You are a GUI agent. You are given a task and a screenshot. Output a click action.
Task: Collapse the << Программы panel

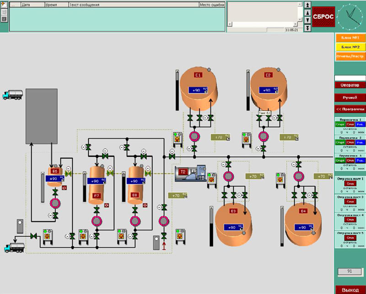click(x=350, y=109)
